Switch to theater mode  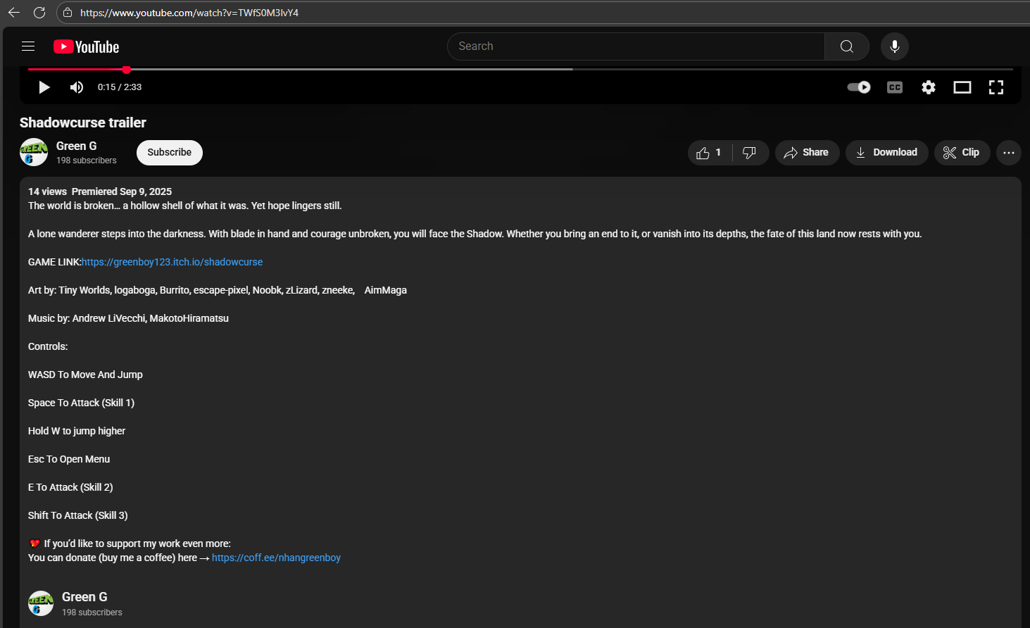click(x=962, y=87)
